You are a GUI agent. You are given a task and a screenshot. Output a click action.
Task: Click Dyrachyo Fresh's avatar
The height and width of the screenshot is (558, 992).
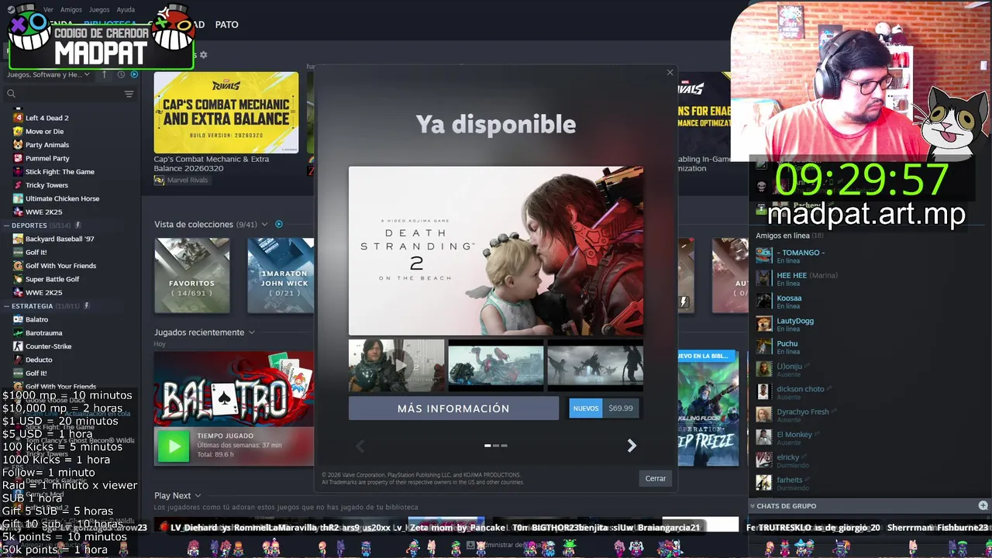pos(764,415)
